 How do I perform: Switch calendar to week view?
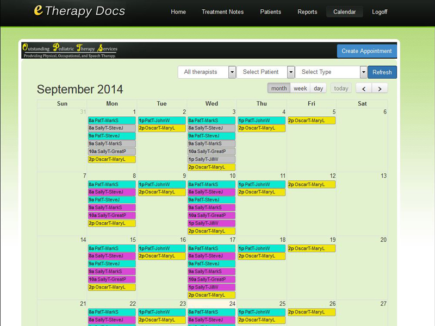pos(300,89)
